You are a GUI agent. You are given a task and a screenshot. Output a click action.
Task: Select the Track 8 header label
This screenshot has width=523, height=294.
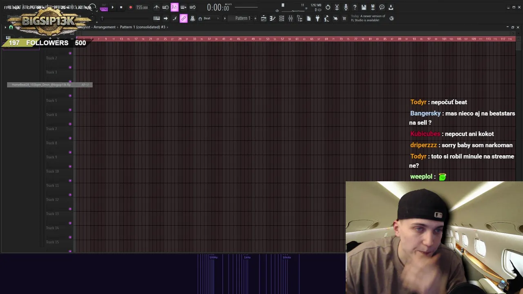51,143
